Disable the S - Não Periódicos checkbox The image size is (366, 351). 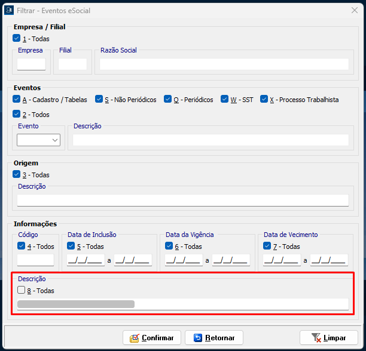point(99,100)
